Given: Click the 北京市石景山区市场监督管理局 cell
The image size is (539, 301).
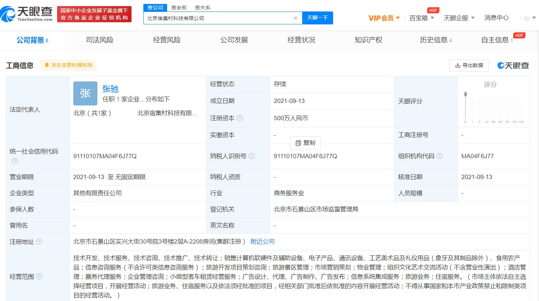Looking at the screenshot, I should click(316, 210).
